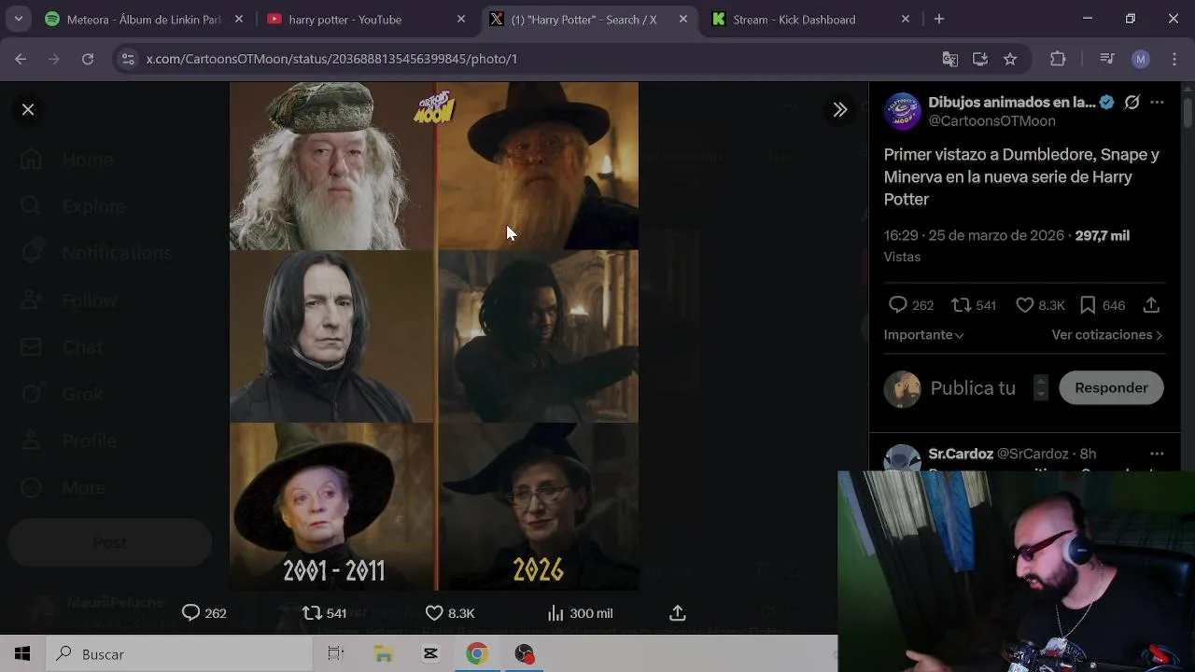Click the Responder button
The width and height of the screenshot is (1195, 672).
coord(1111,387)
